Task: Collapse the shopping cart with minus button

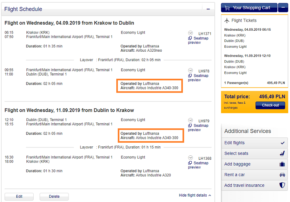Action: point(283,8)
